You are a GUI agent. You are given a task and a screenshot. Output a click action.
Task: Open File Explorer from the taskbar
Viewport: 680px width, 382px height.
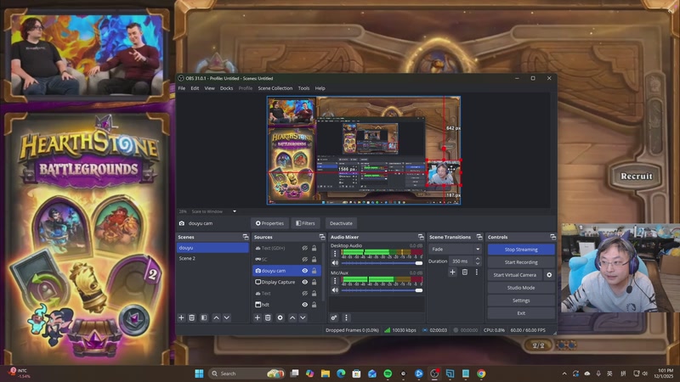click(326, 374)
